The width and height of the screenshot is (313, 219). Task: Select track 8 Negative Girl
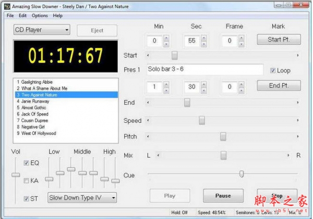[66, 127]
